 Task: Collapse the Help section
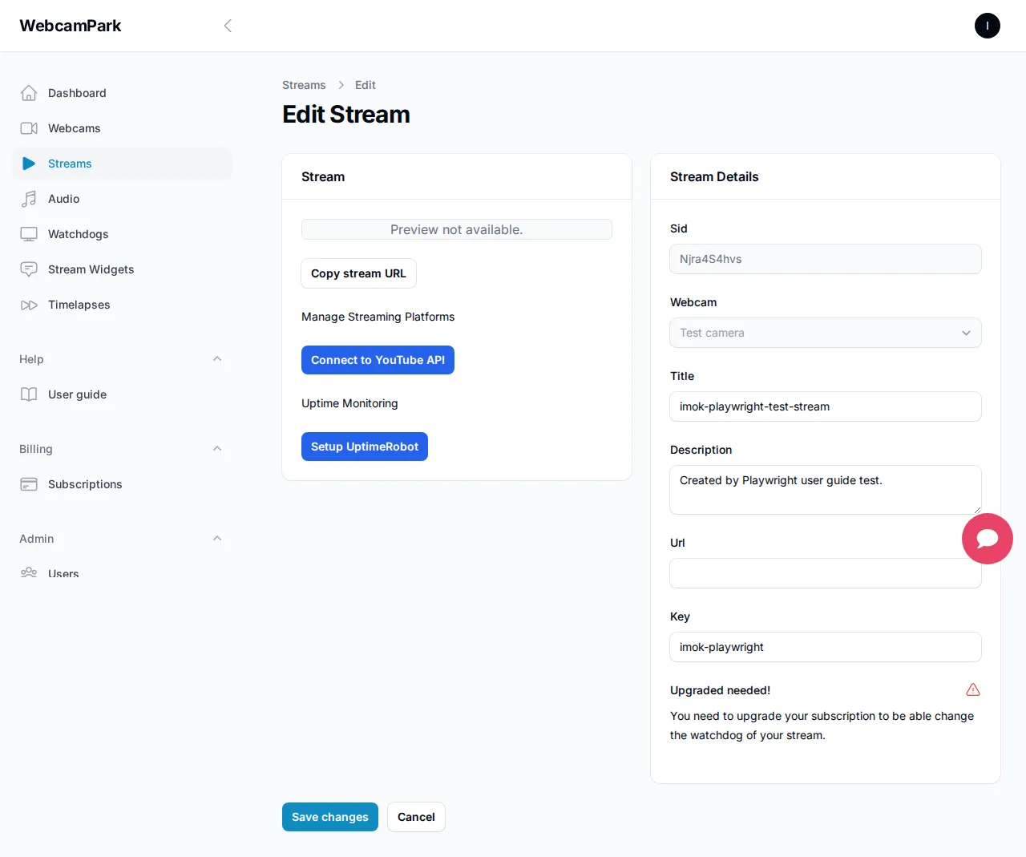tap(217, 359)
